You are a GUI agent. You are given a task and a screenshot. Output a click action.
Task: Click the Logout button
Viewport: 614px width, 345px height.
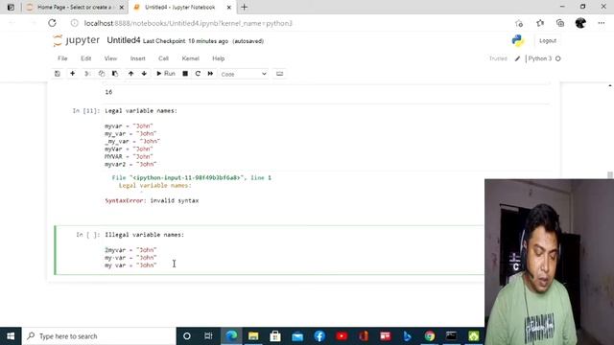click(548, 40)
